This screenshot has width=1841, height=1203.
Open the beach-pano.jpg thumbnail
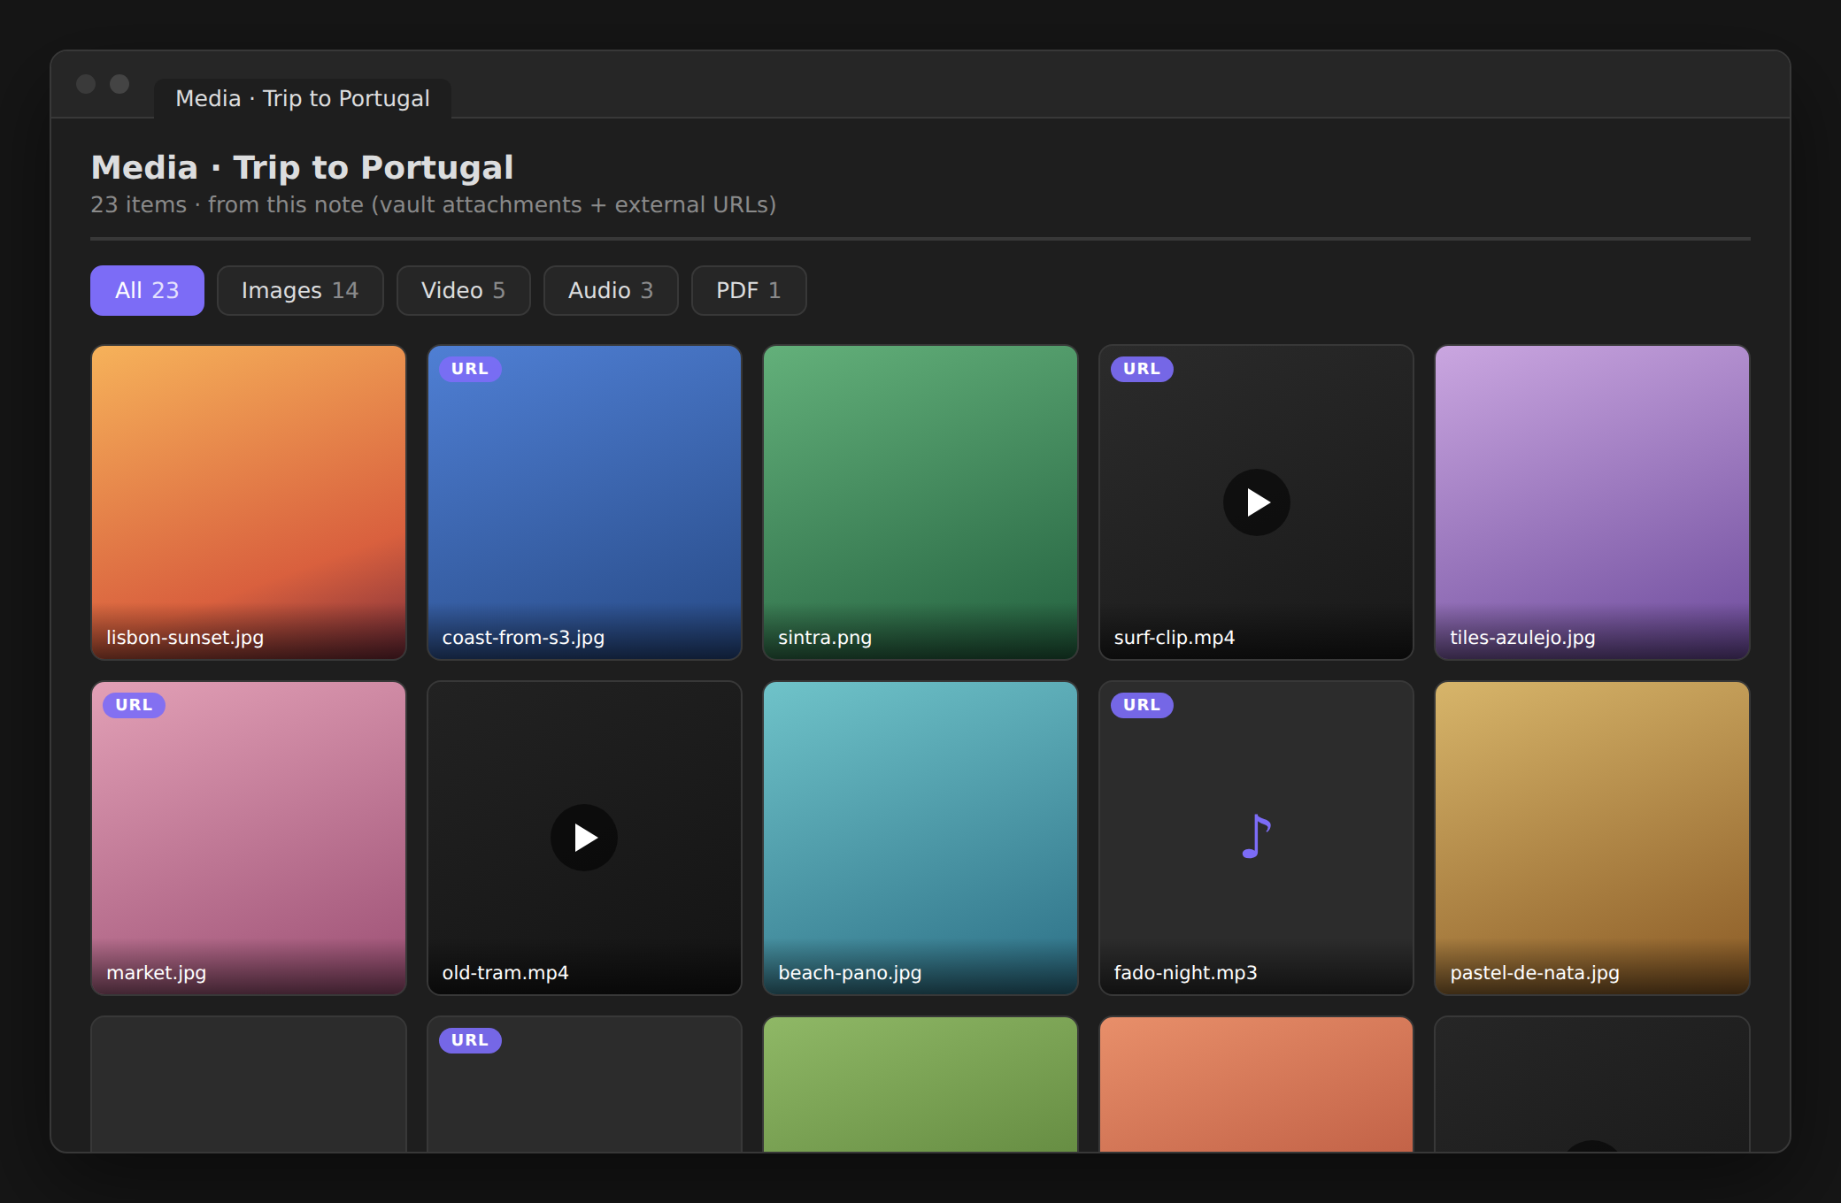coord(920,838)
